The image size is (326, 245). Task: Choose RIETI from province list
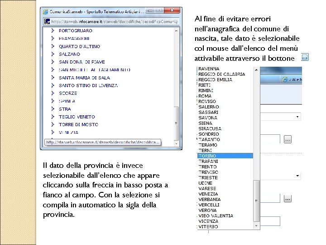click(x=204, y=85)
